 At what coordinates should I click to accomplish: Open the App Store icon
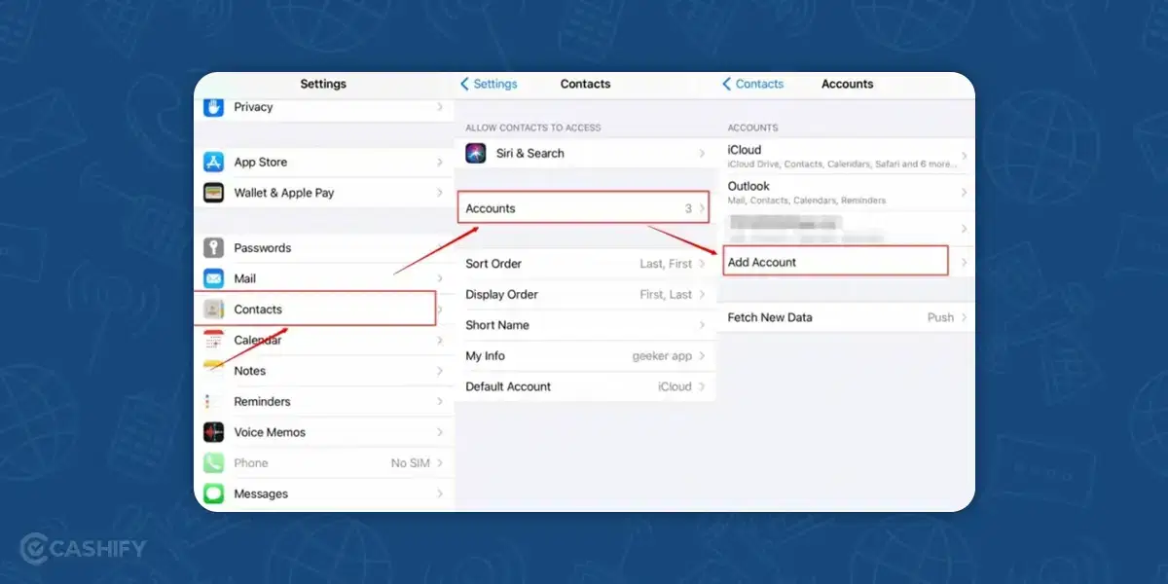[x=213, y=163]
